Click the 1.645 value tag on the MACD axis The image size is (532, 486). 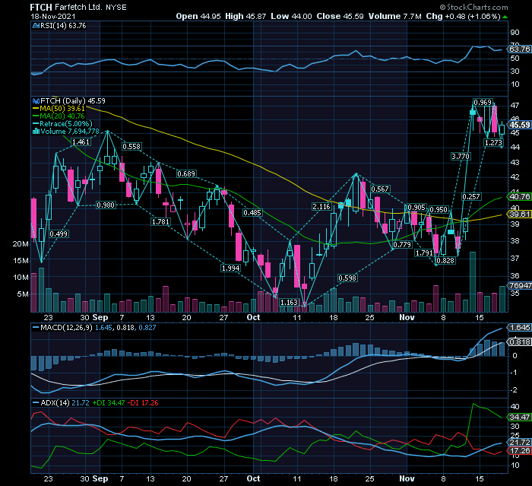click(x=519, y=328)
